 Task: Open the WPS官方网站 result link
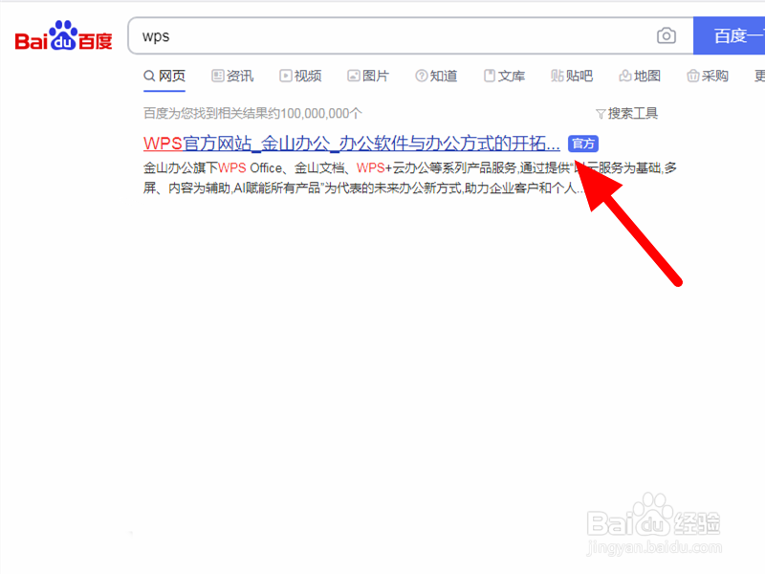pyautogui.click(x=351, y=143)
